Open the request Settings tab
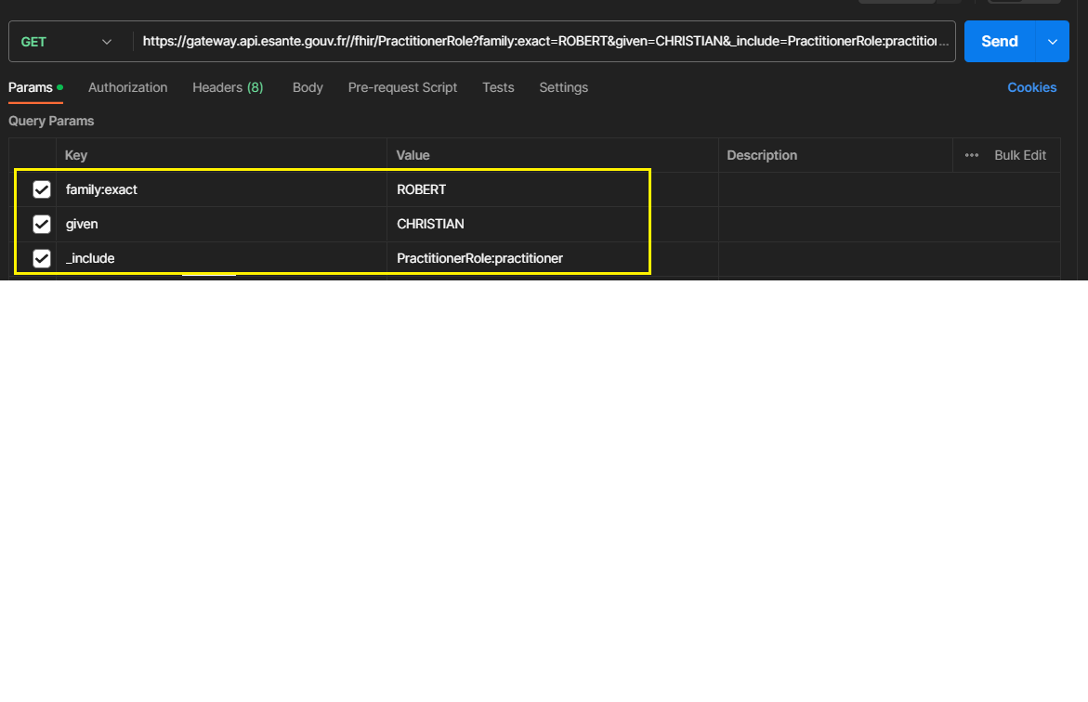Image resolution: width=1088 pixels, height=702 pixels. pos(563,87)
